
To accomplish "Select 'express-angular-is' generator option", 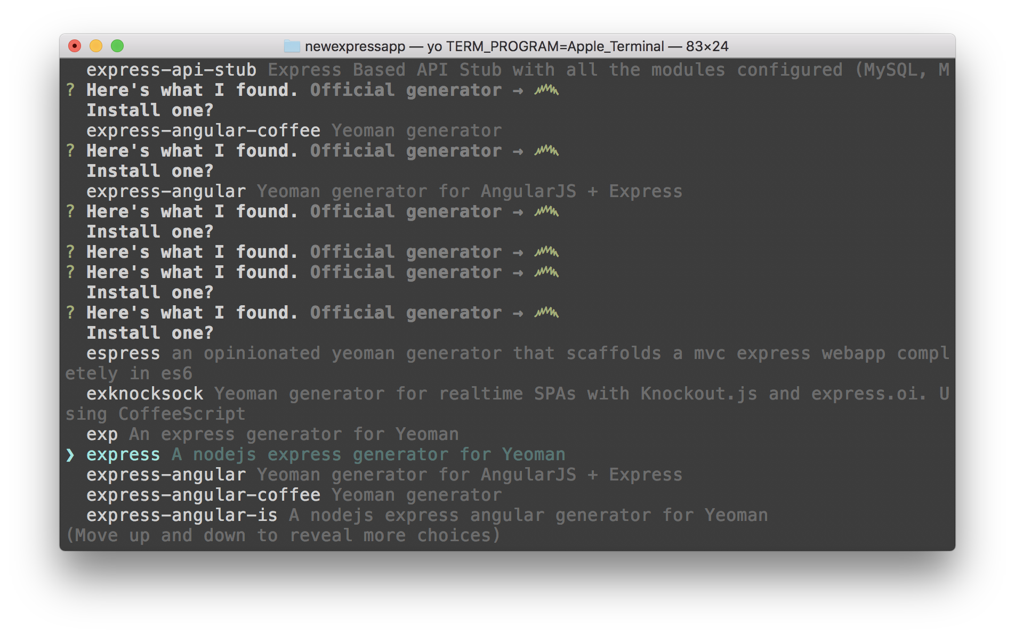I will coord(427,516).
